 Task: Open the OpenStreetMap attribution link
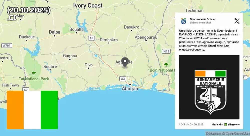point(236,134)
